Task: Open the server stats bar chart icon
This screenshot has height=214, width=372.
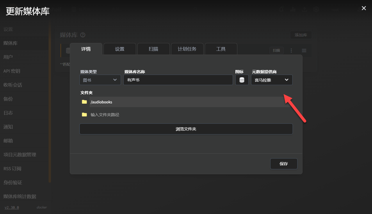Action: [293, 10]
